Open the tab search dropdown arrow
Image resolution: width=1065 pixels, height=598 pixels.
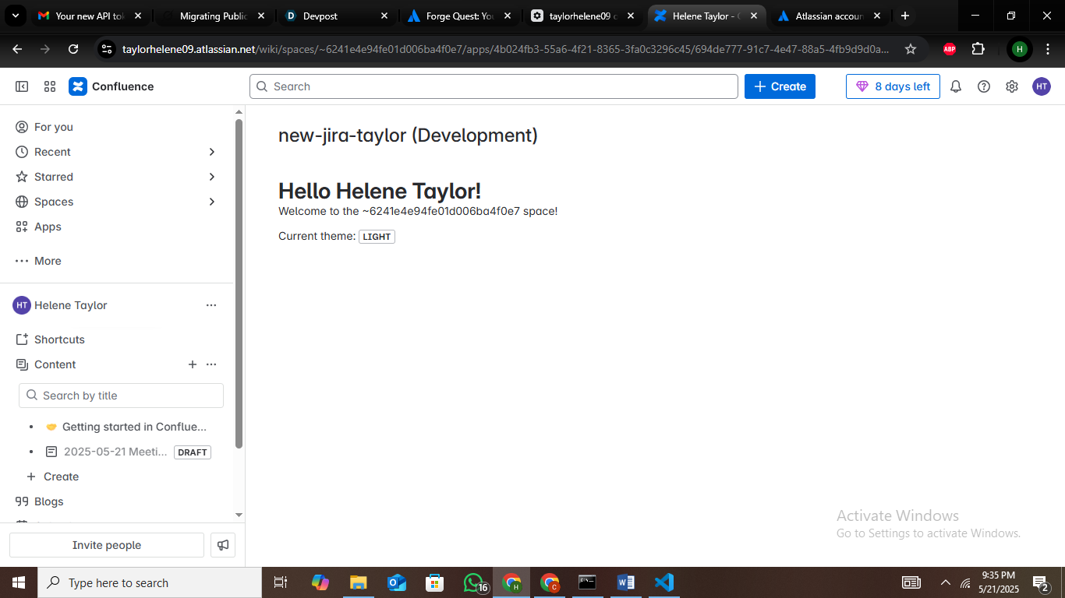tap(16, 16)
